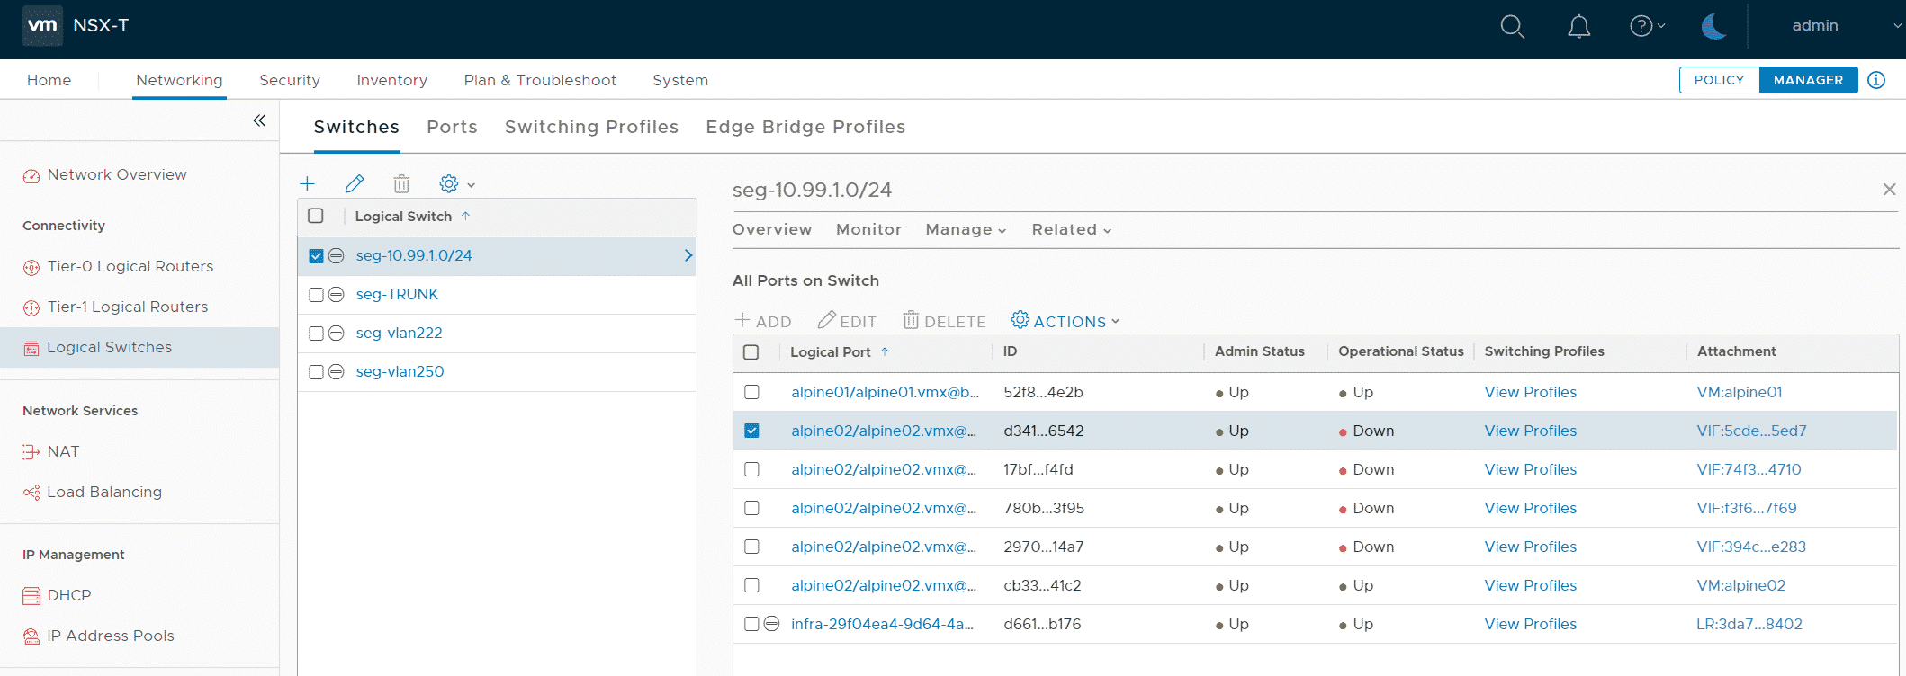Expand the Manage dropdown menu
1906x676 pixels.
click(x=966, y=230)
